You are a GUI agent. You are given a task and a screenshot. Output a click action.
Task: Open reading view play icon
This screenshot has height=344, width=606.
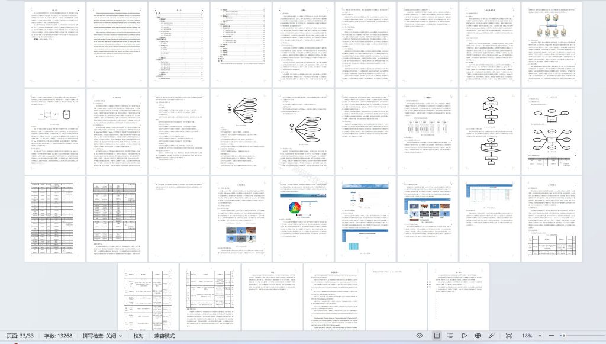tap(464, 336)
